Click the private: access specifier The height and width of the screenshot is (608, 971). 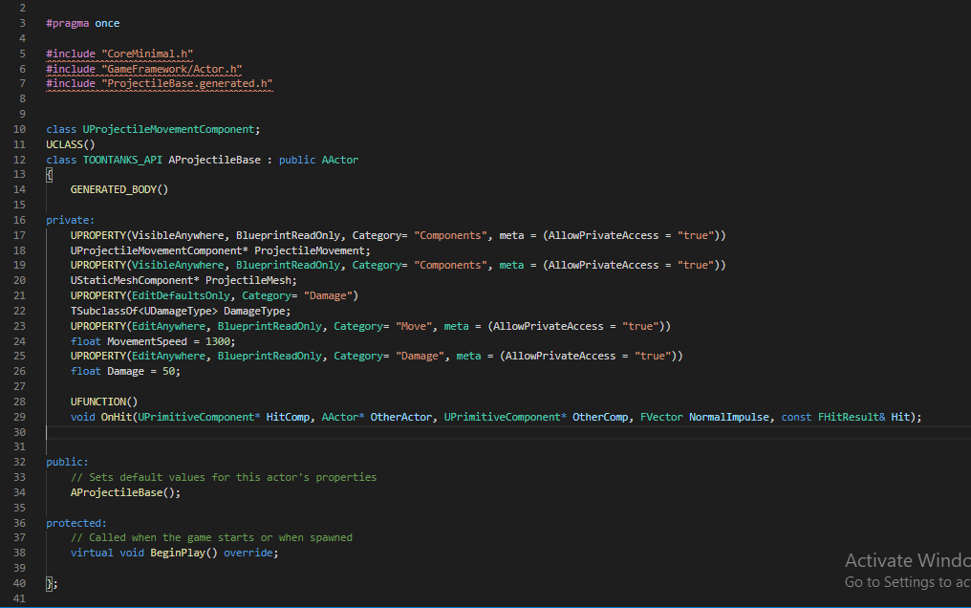point(71,220)
